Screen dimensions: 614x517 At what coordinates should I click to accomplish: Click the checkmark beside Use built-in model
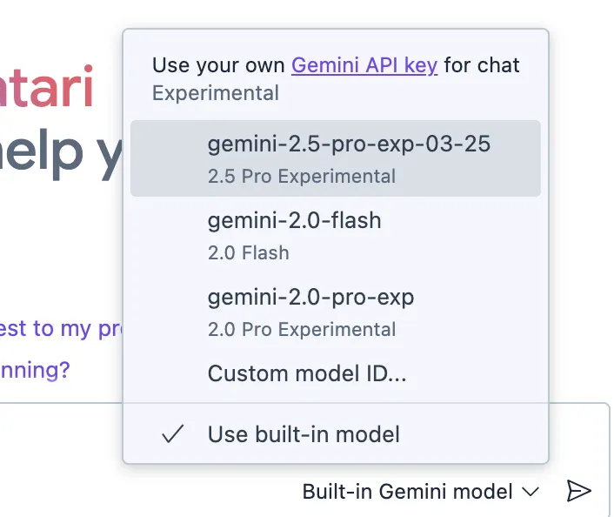[173, 434]
